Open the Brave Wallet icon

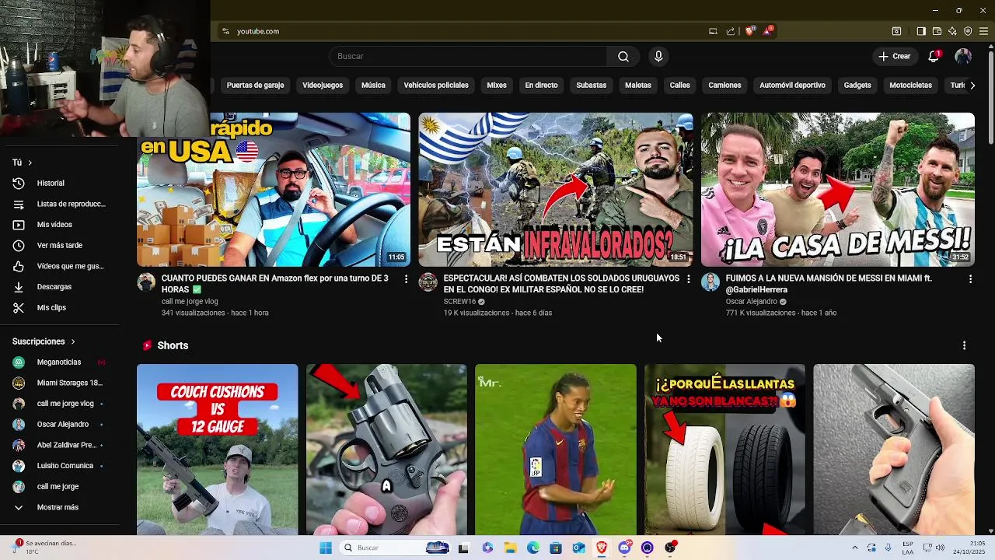coord(937,31)
